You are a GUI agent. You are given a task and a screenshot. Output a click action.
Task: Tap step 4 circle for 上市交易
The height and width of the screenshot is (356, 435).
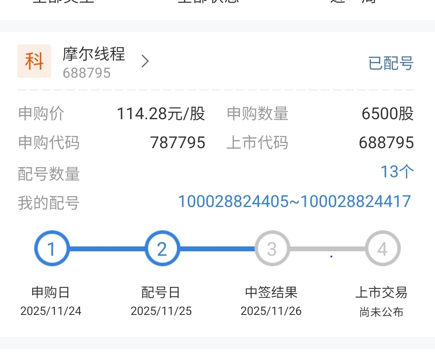click(x=383, y=248)
